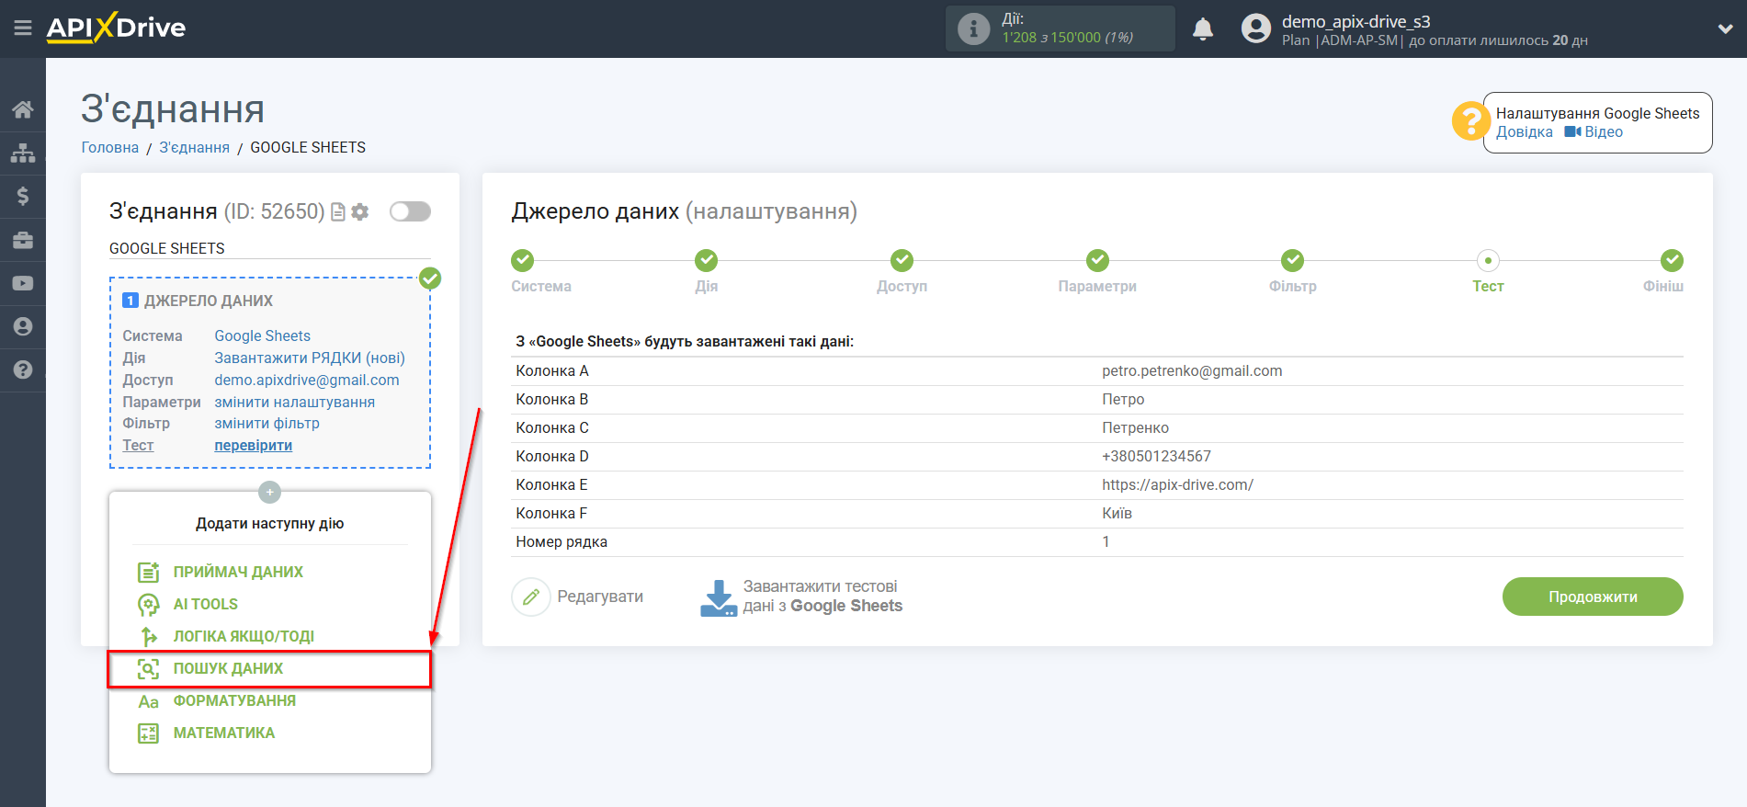The height and width of the screenshot is (807, 1747).
Task: Select ПОШУК ДАНИХ menu item
Action: point(228,668)
